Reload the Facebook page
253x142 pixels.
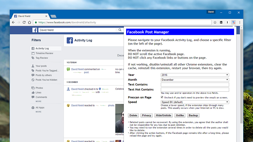tap(24, 22)
